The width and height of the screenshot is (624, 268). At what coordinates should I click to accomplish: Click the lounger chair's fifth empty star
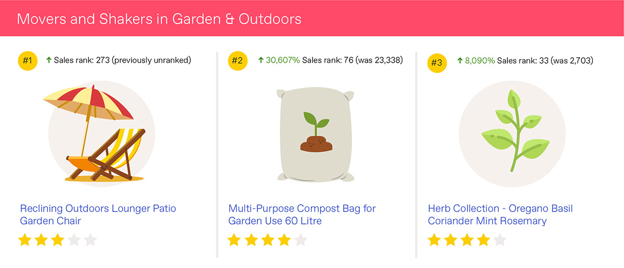pyautogui.click(x=90, y=240)
